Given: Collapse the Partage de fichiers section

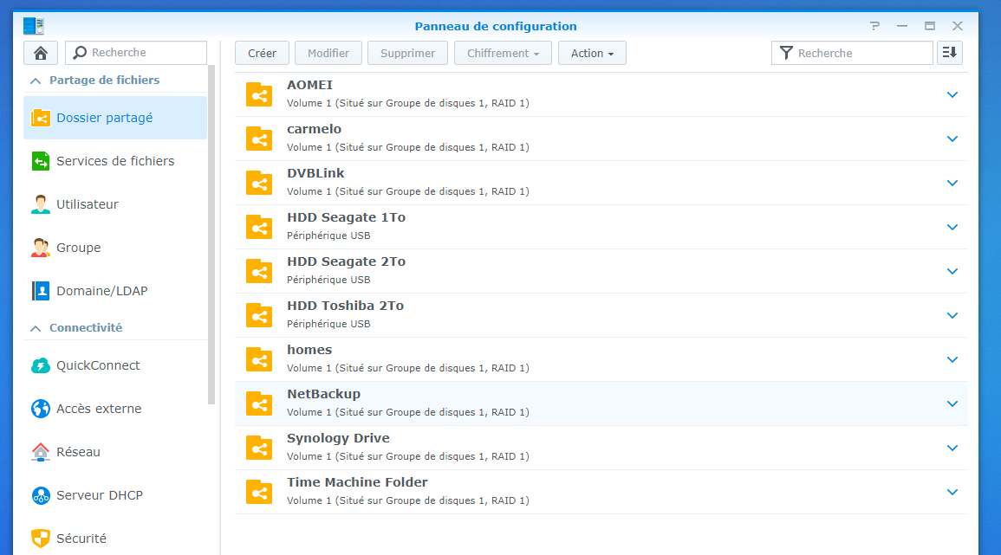Looking at the screenshot, I should click(36, 81).
